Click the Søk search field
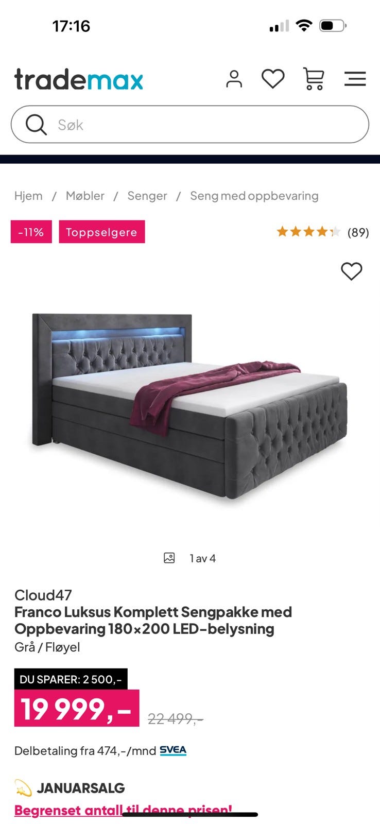 (190, 125)
